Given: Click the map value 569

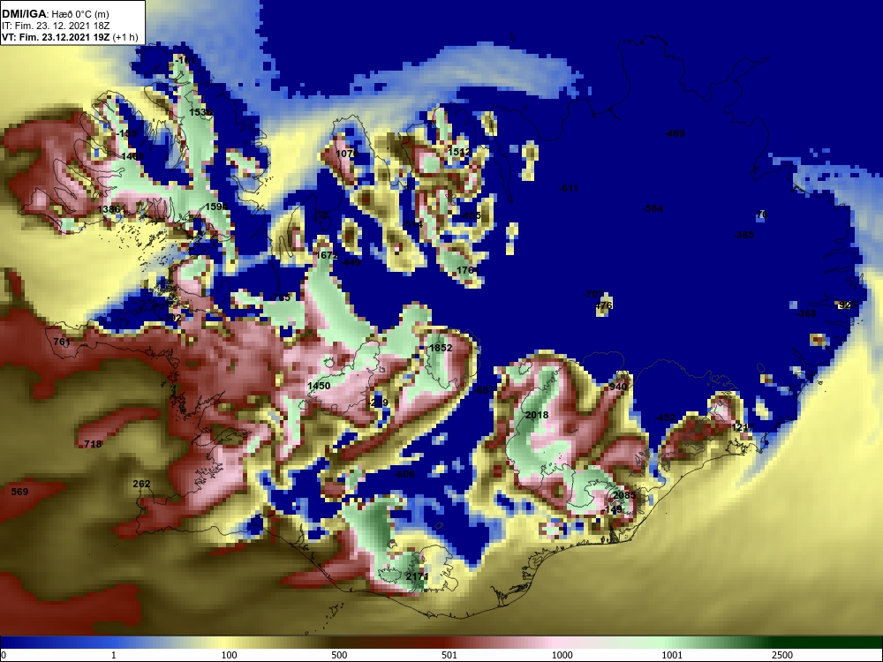Looking at the screenshot, I should point(19,492).
